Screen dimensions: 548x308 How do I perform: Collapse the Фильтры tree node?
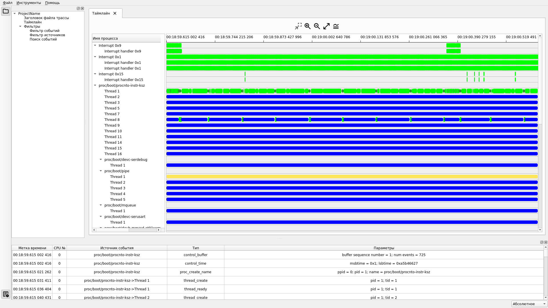pyautogui.click(x=20, y=27)
